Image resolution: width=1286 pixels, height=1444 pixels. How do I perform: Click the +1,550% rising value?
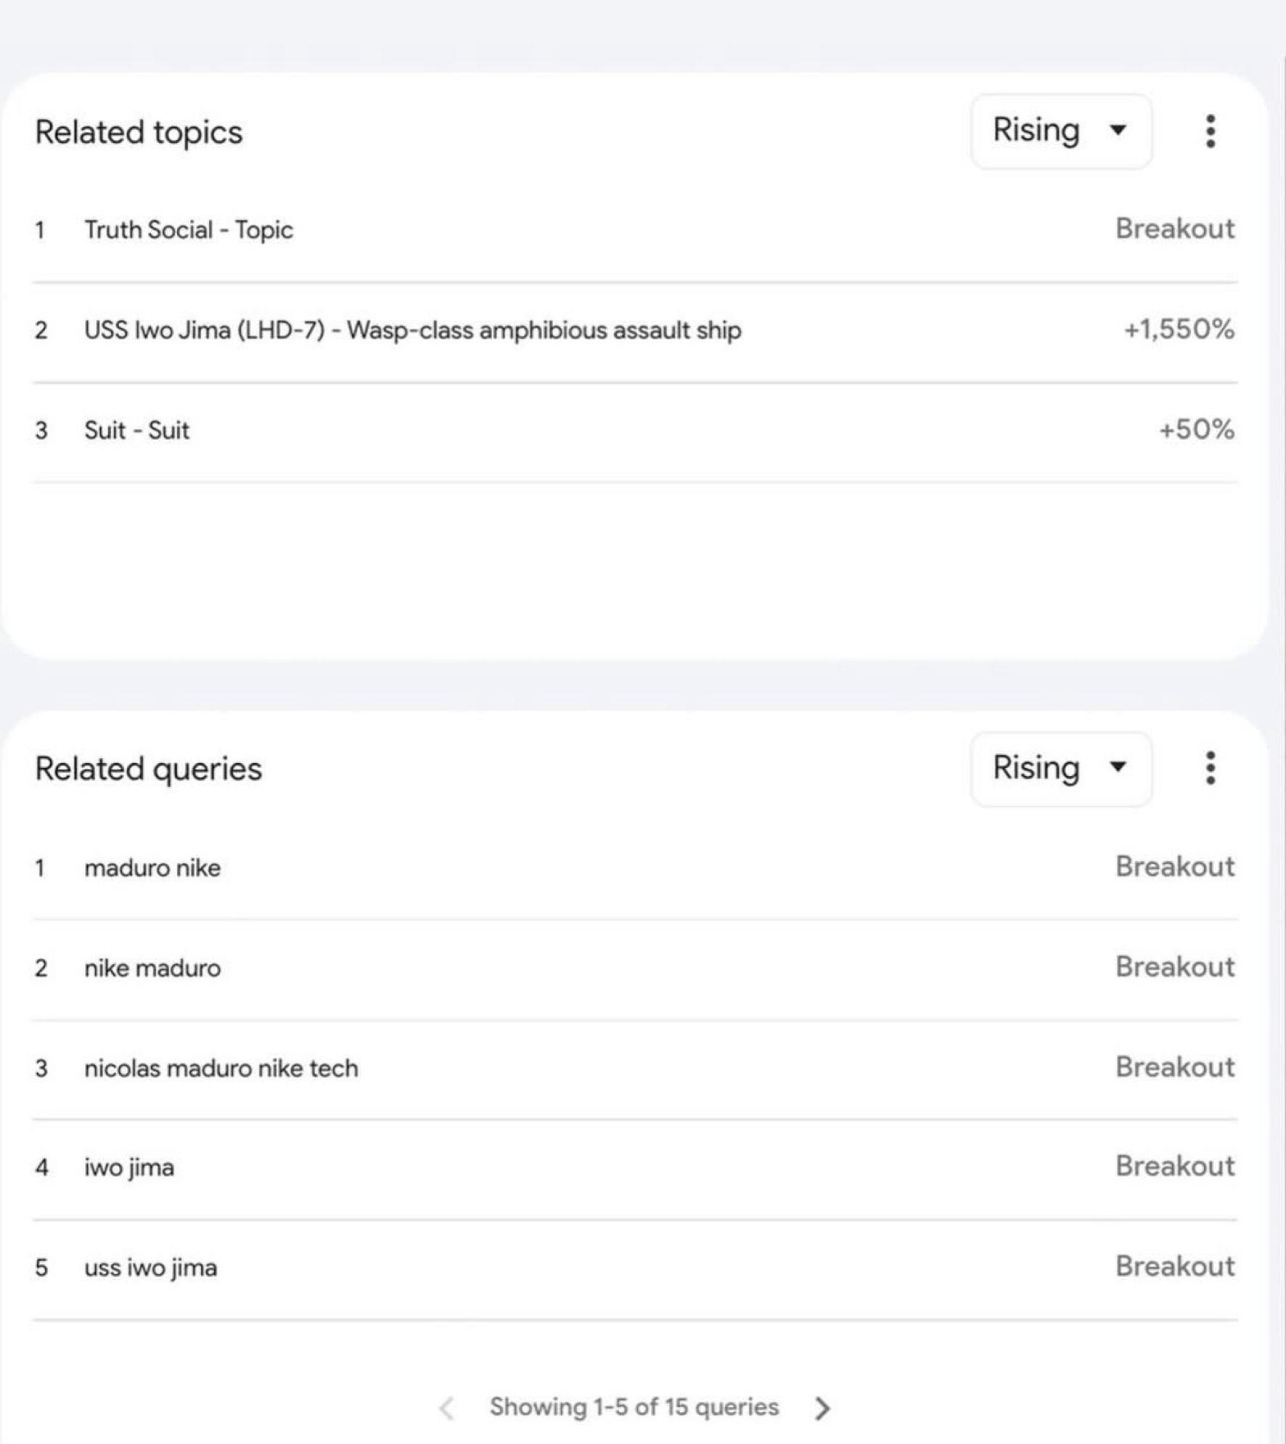click(1178, 329)
